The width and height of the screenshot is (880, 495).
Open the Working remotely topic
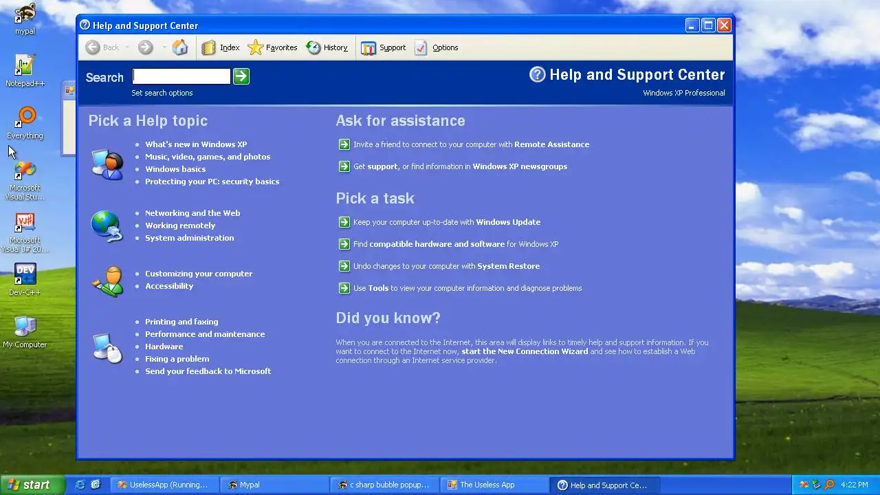coord(180,225)
